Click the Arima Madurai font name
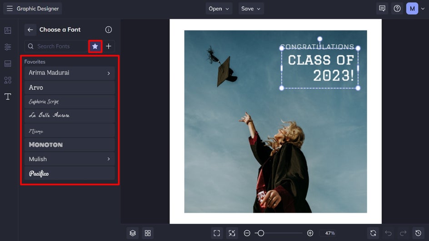This screenshot has width=429, height=241. pos(49,73)
